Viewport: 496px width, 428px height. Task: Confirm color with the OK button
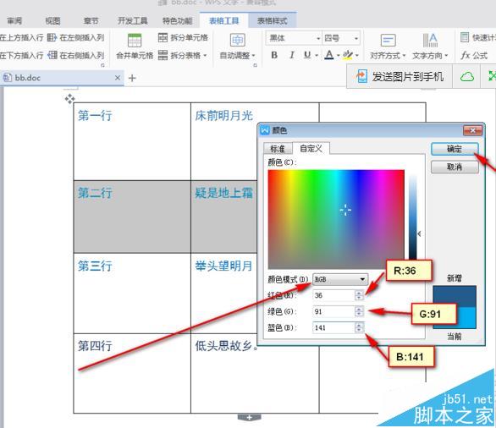455,149
